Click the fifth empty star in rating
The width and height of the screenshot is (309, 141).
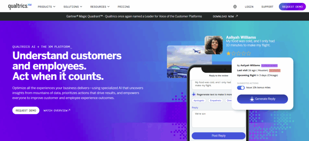coord(249,53)
